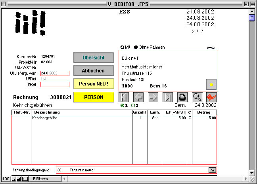Click the EP(+MWST) value 5.00
The image size is (257, 184).
(x=182, y=118)
